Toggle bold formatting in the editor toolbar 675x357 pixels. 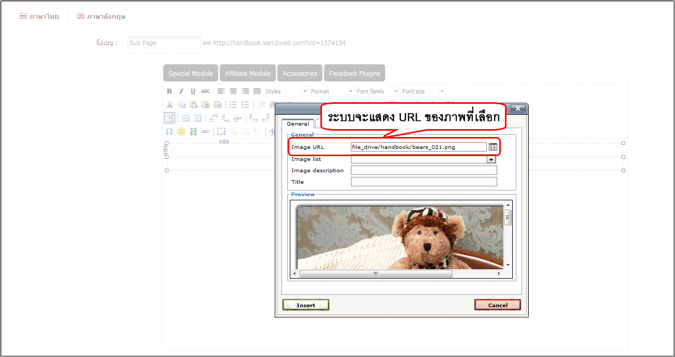169,91
